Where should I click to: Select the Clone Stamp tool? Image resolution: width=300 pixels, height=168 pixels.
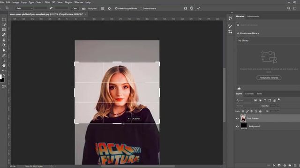pos(4,40)
